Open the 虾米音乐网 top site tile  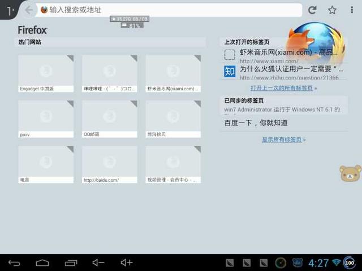pyautogui.click(x=173, y=73)
